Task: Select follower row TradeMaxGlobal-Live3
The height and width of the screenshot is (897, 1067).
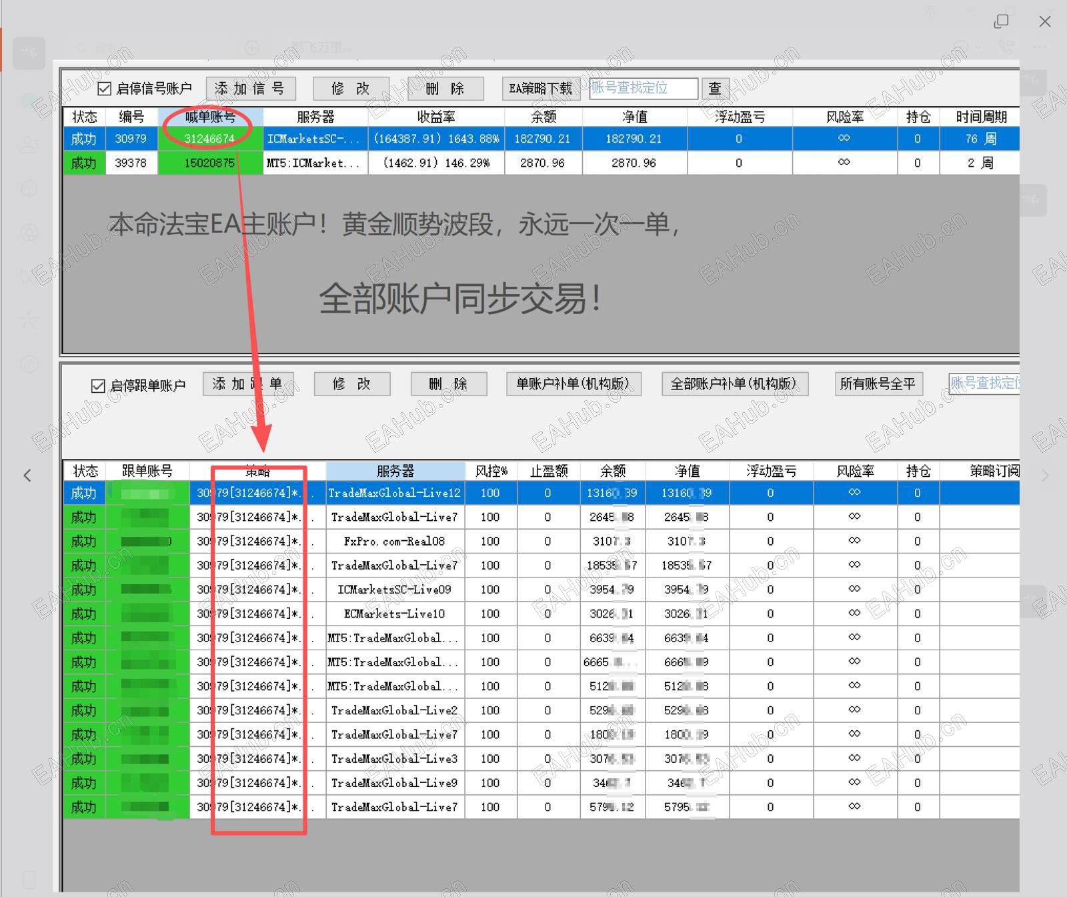Action: pos(541,758)
